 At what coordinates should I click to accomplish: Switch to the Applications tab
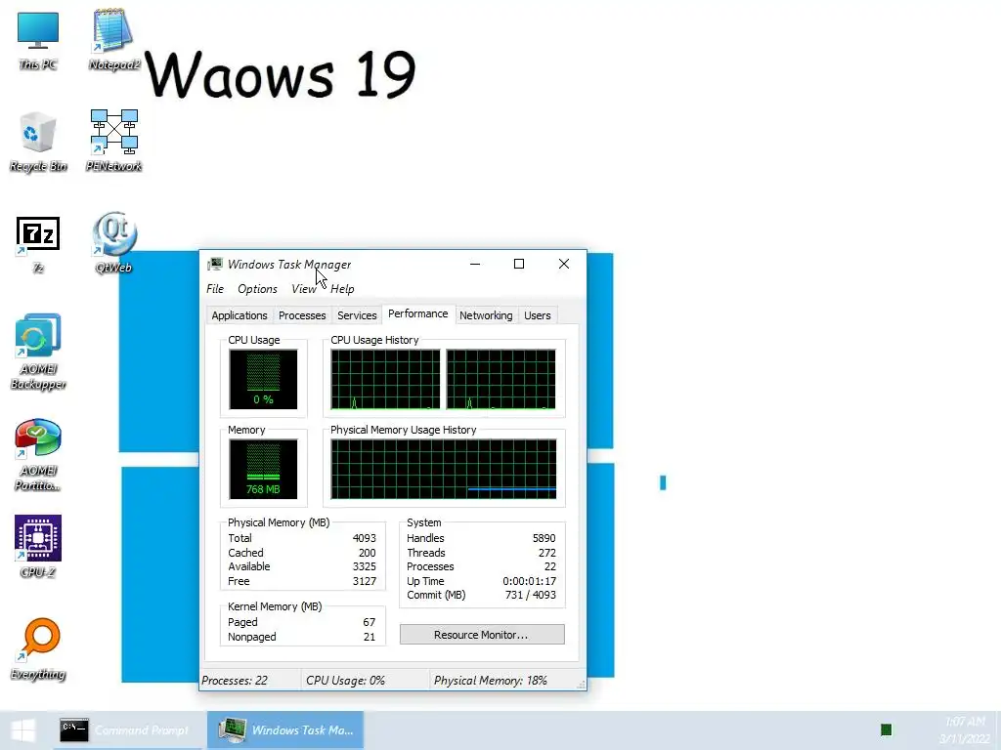(x=239, y=315)
